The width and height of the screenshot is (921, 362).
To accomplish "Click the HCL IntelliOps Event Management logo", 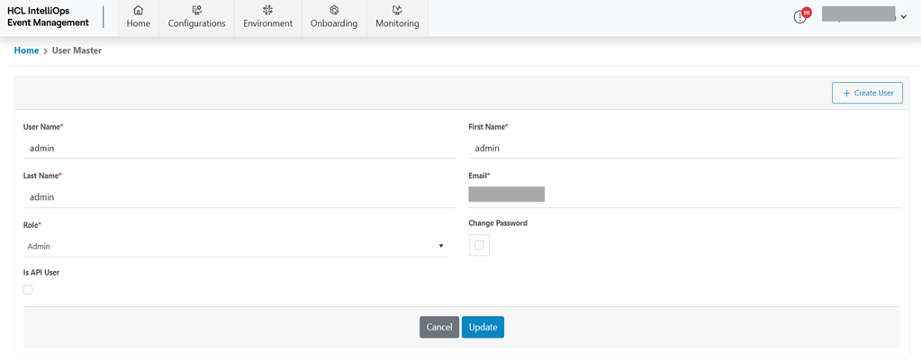I will point(49,17).
